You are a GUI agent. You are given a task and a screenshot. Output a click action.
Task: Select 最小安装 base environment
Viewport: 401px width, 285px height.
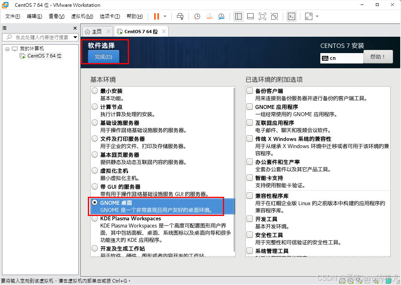tap(95, 91)
